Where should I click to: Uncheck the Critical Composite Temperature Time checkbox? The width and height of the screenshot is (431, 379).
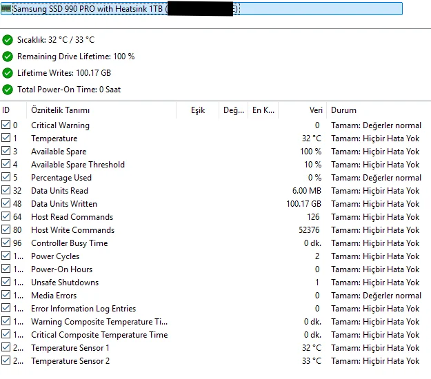[6, 334]
